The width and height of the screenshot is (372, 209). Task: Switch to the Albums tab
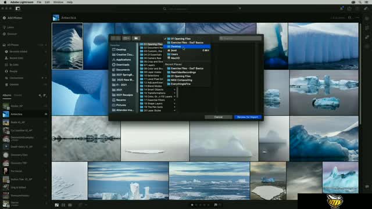tap(7, 95)
